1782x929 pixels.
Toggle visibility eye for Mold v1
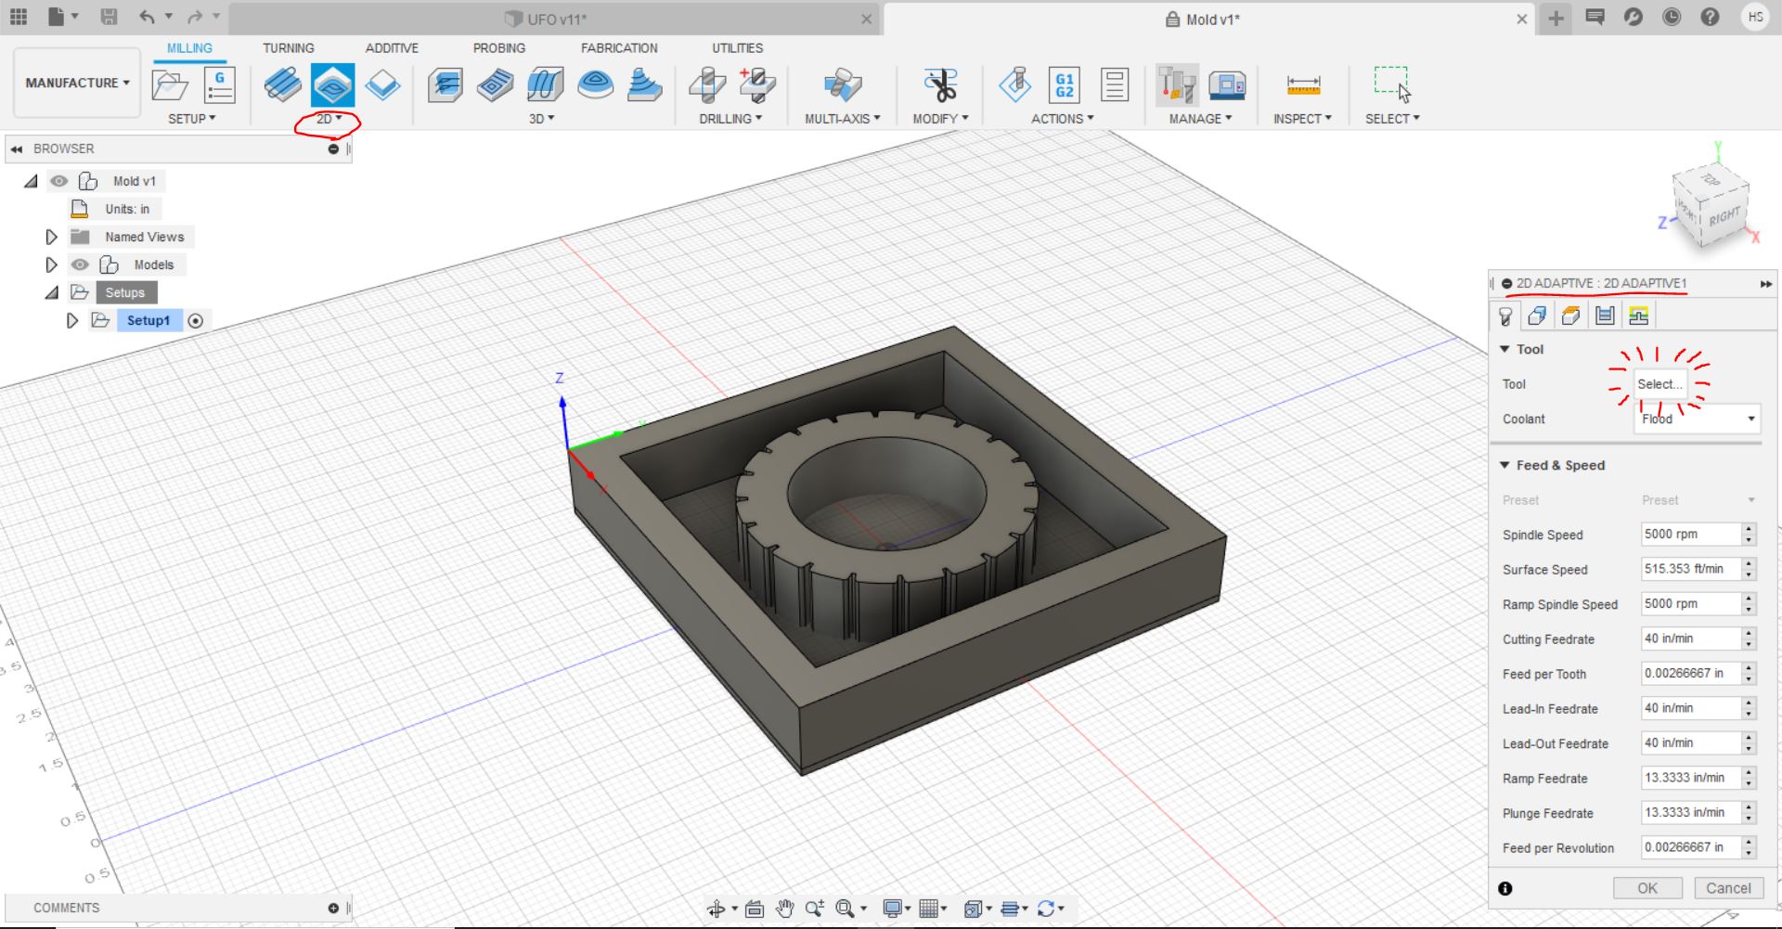pyautogui.click(x=59, y=181)
